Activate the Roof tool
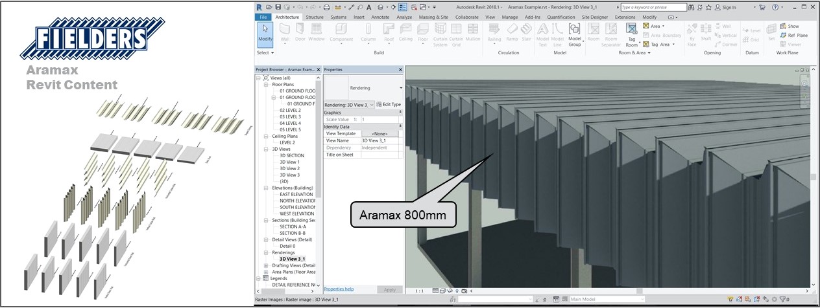The image size is (820, 308). (x=389, y=34)
